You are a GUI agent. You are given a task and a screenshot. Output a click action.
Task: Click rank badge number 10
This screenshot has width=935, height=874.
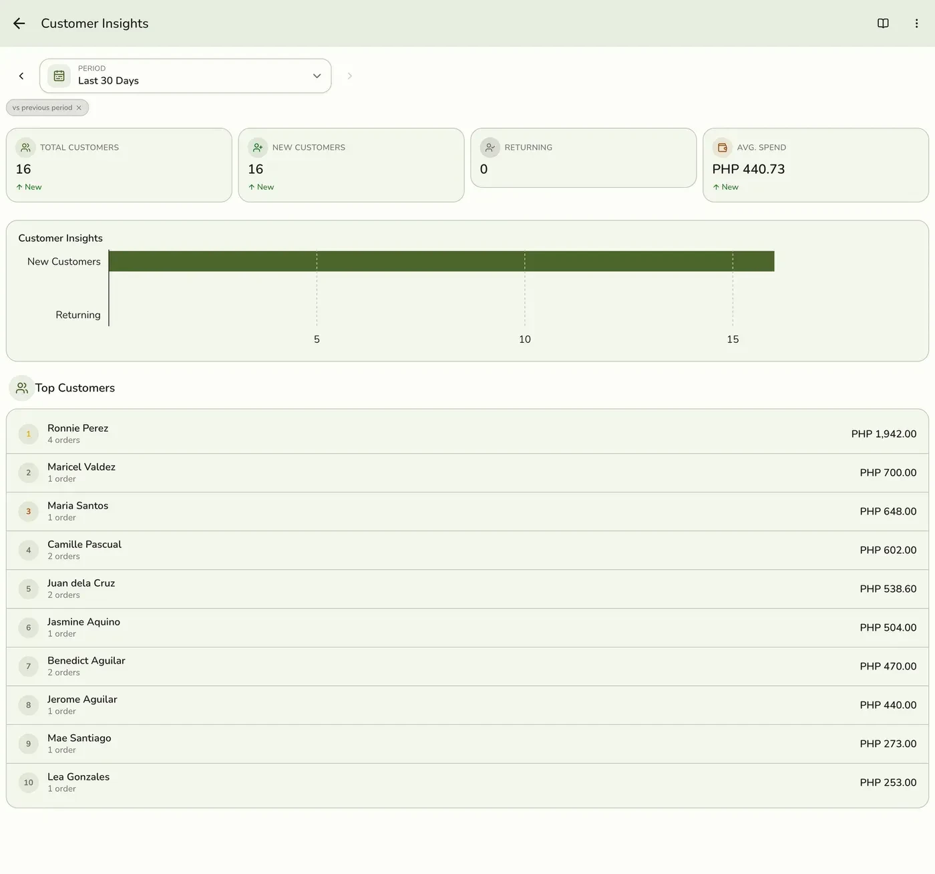(x=29, y=783)
